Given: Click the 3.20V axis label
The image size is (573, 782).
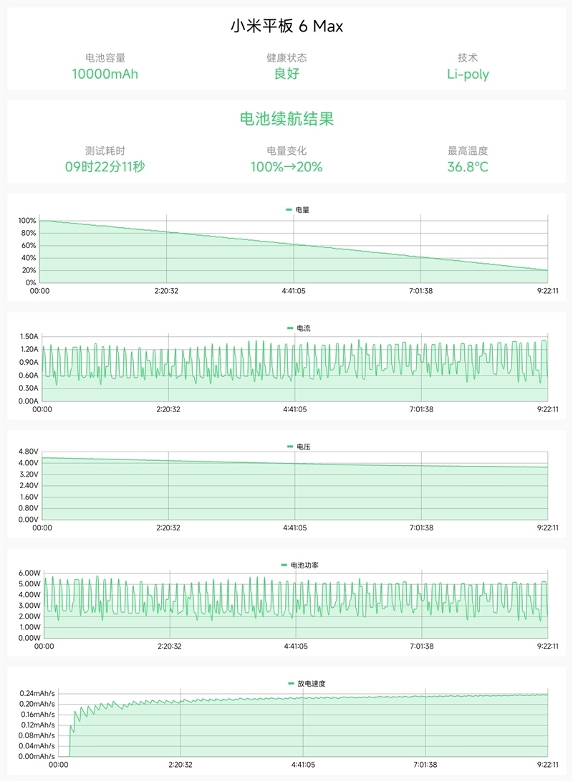Looking at the screenshot, I should coord(29,475).
